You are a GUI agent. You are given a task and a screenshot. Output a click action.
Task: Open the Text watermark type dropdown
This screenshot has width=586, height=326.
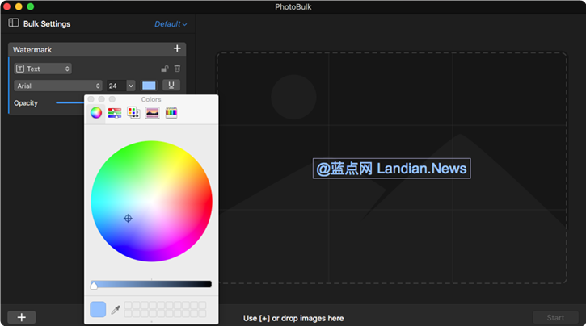coord(43,69)
